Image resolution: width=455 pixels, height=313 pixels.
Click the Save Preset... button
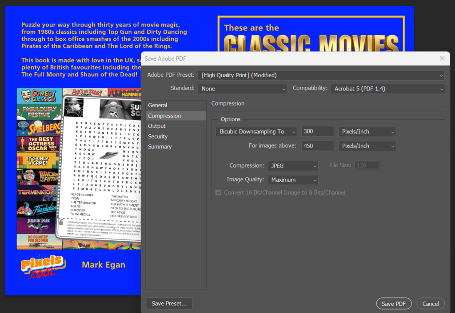point(169,303)
